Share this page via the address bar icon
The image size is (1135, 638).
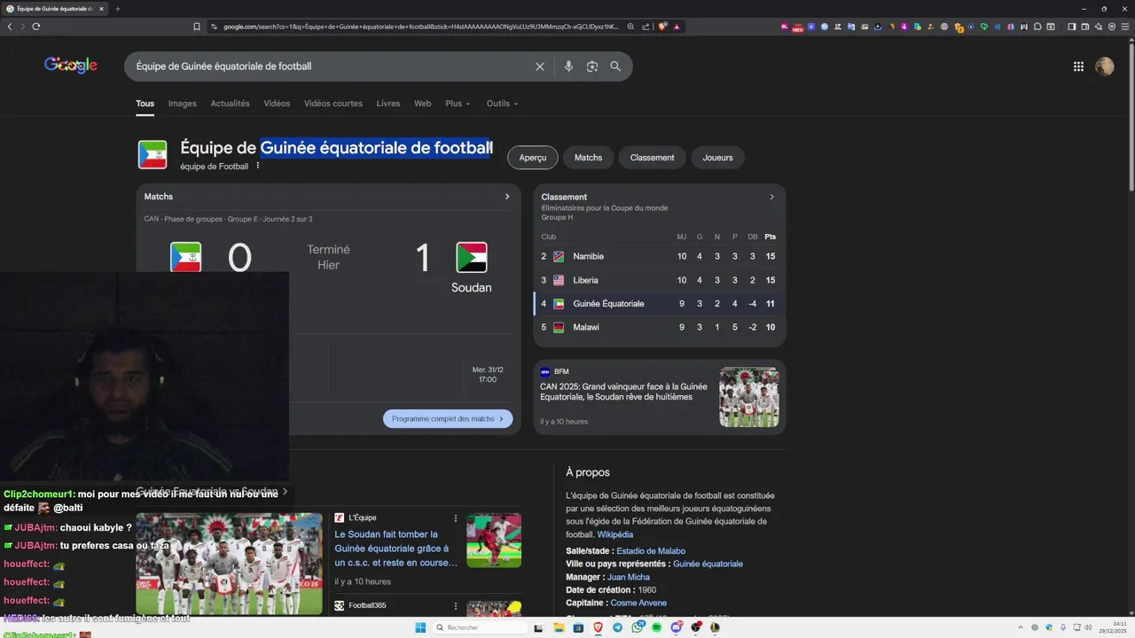[646, 27]
